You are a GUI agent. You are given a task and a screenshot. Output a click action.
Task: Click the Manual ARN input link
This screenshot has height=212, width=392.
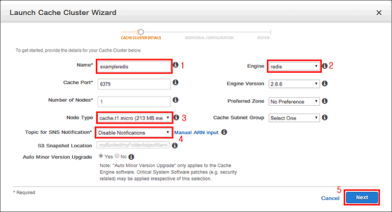[x=196, y=133]
